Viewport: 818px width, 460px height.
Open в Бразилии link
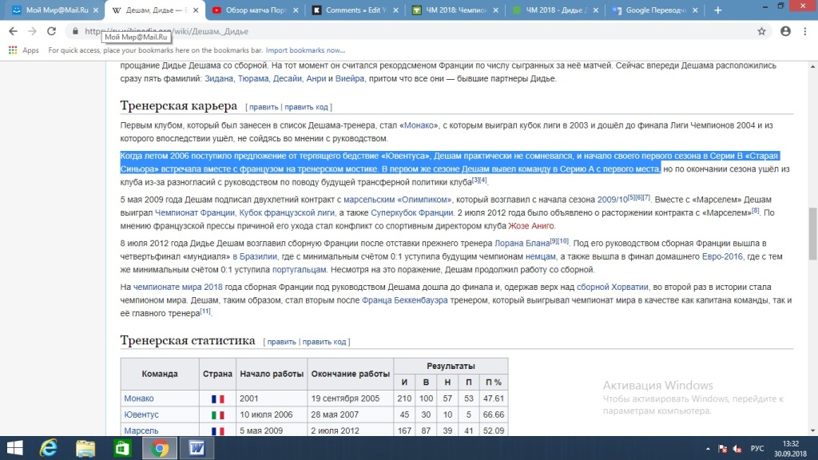coord(255,256)
